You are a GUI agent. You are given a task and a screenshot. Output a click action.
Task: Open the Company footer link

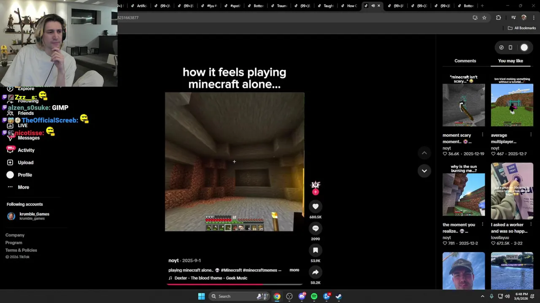click(15, 235)
